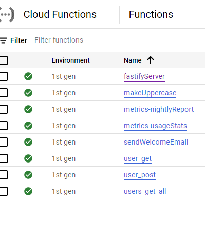Click green status check for user_get
205x243 pixels.
click(28, 158)
